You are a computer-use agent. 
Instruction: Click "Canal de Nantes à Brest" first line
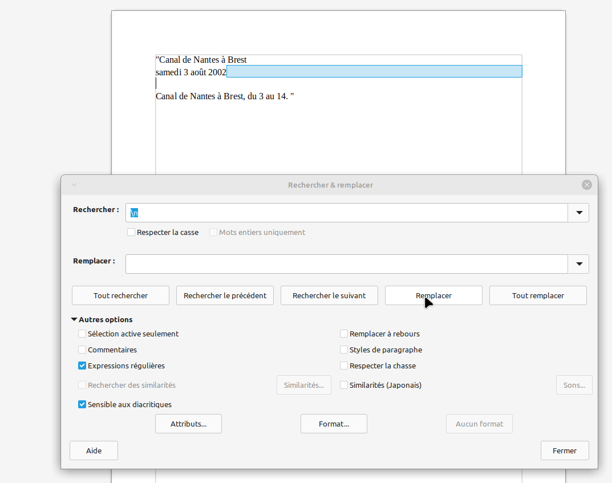click(201, 60)
